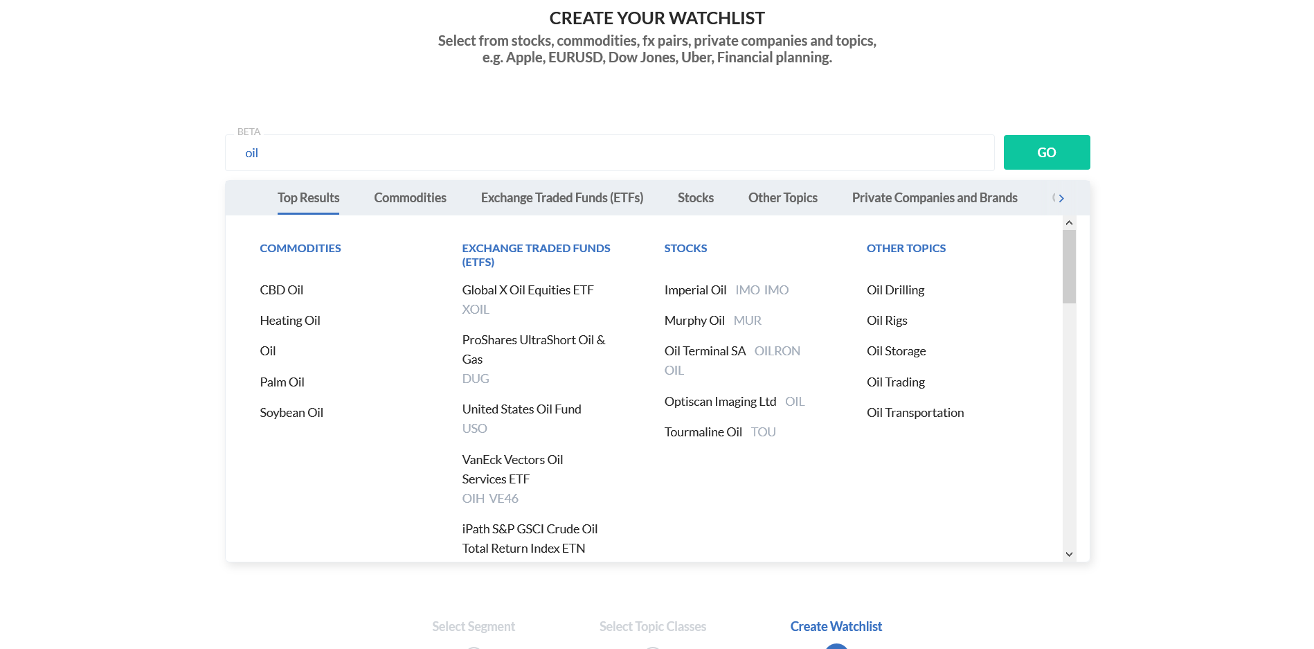Screen dimensions: 1314x649
Task: Select the Heating Oil commodity
Action: [289, 321]
